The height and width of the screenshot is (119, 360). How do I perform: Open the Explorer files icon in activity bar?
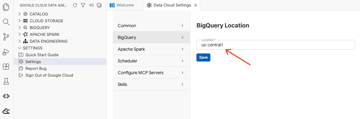click(x=6, y=7)
